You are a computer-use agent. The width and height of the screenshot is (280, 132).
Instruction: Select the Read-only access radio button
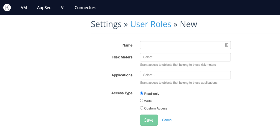click(142, 93)
